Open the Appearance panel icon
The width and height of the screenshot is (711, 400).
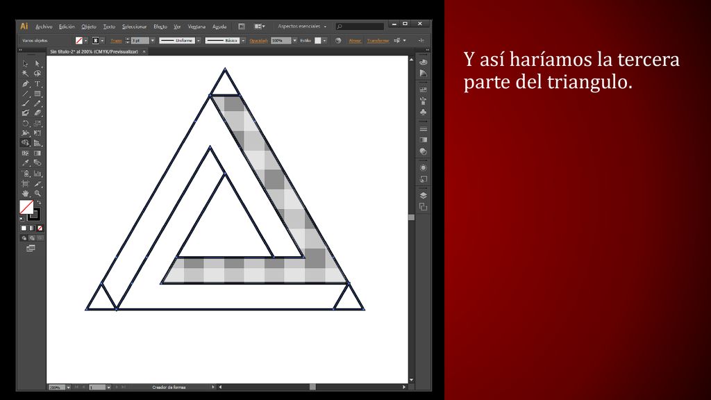coord(423,168)
